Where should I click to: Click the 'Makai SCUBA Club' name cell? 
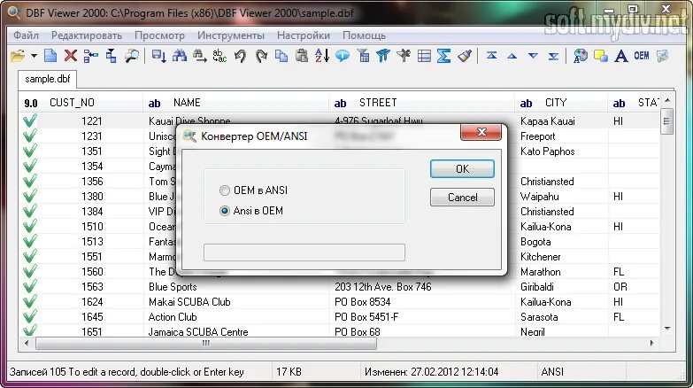click(x=236, y=302)
